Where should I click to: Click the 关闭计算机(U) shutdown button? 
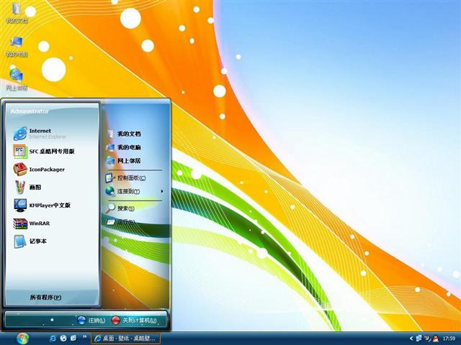tap(134, 321)
